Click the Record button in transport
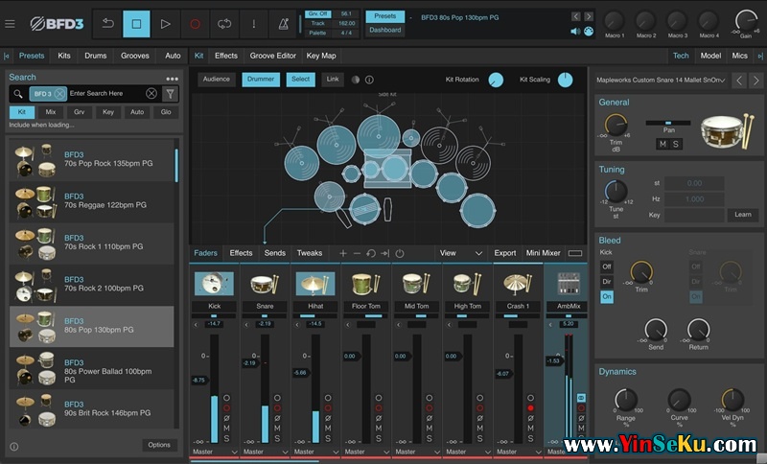 196,24
